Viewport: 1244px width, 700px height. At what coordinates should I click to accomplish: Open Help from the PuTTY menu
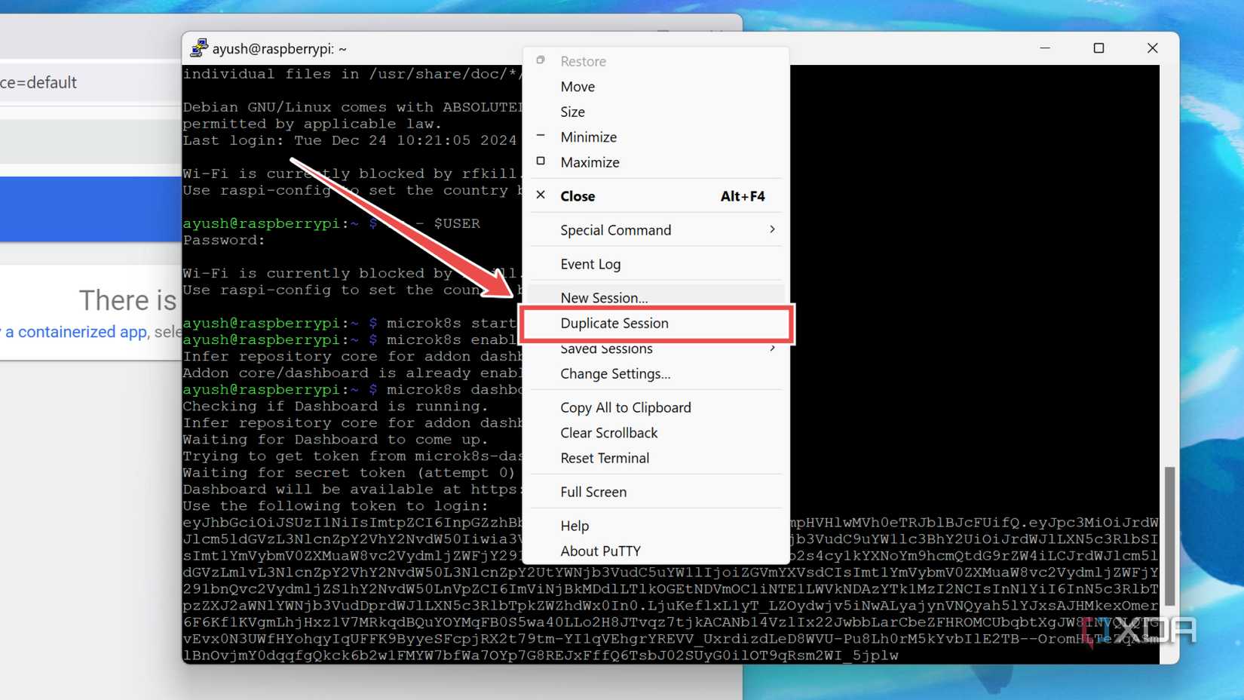coord(655,526)
